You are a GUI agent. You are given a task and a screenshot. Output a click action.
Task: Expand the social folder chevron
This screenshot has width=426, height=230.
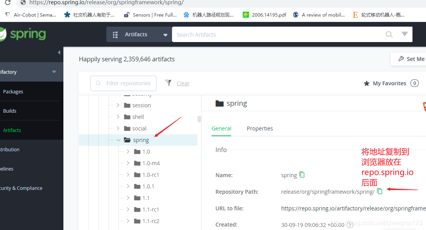coord(118,128)
